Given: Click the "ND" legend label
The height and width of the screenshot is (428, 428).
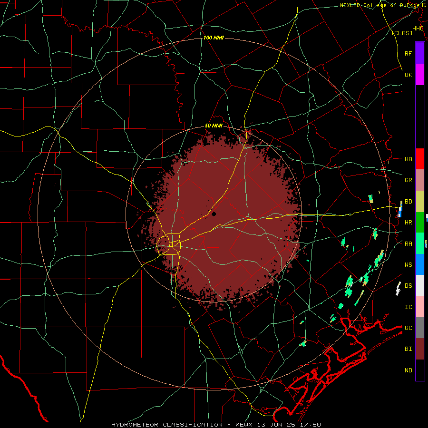Looking at the screenshot, I should tap(408, 370).
